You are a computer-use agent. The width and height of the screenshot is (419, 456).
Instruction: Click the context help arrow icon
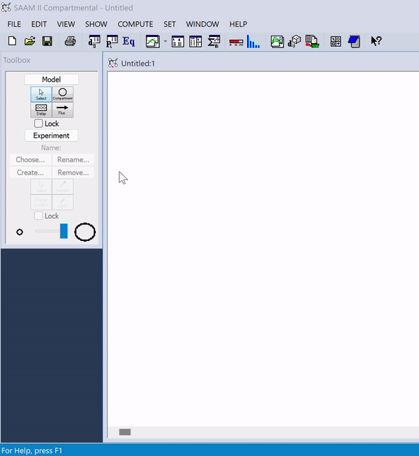(x=376, y=42)
